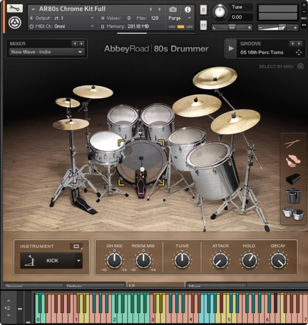Click the L-R pan slider
308x325 pixels.
(x=232, y=27)
